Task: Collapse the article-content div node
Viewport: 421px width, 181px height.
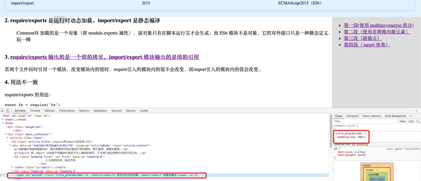Action: pos(10,146)
